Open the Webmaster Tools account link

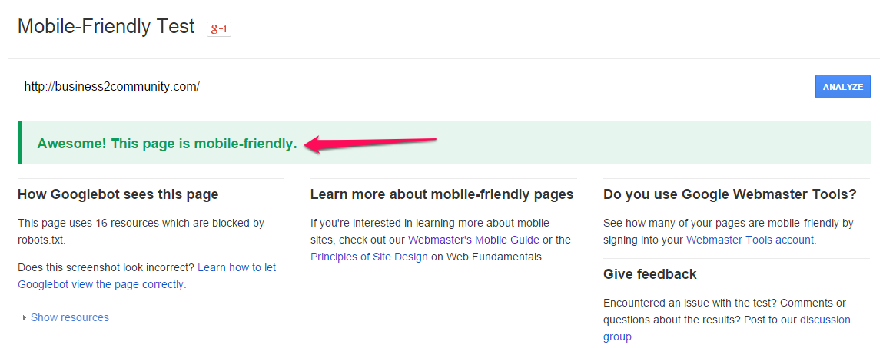click(750, 240)
